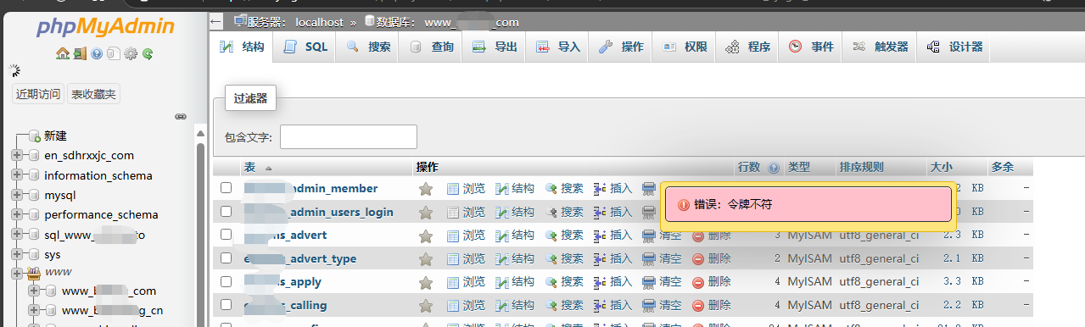
Task: Tick checkbox for advert_type table row
Action: pyautogui.click(x=227, y=258)
